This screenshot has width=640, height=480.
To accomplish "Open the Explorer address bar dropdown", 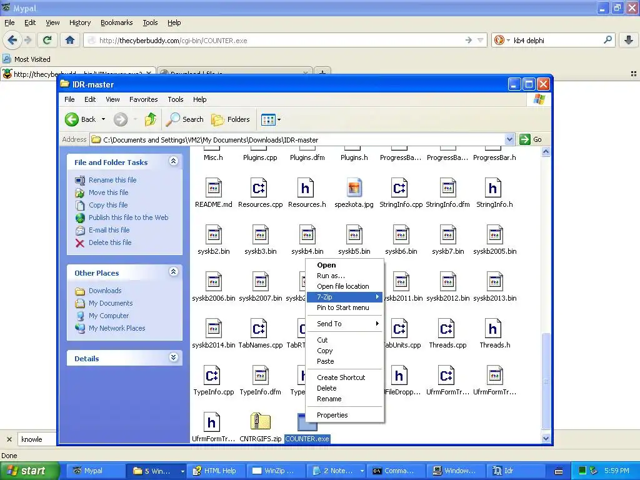I will (x=509, y=139).
